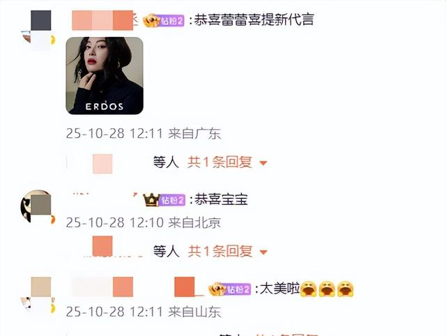Open the username of the 太美啦 commenter
Viewport: 446px width, 336px height.
[x=138, y=287]
